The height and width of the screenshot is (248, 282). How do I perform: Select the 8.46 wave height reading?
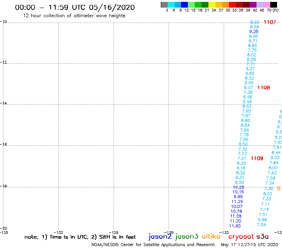[247, 102]
